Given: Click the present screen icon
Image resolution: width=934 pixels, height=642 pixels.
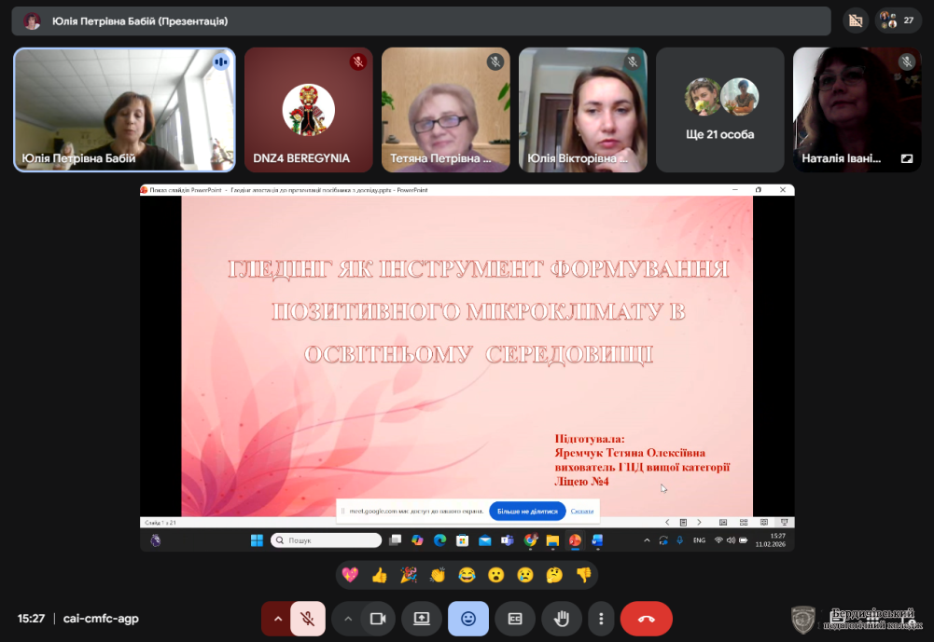Looking at the screenshot, I should point(421,619).
